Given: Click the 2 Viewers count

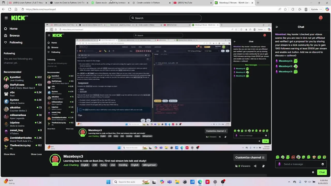Looking at the screenshot, I should [243, 166].
